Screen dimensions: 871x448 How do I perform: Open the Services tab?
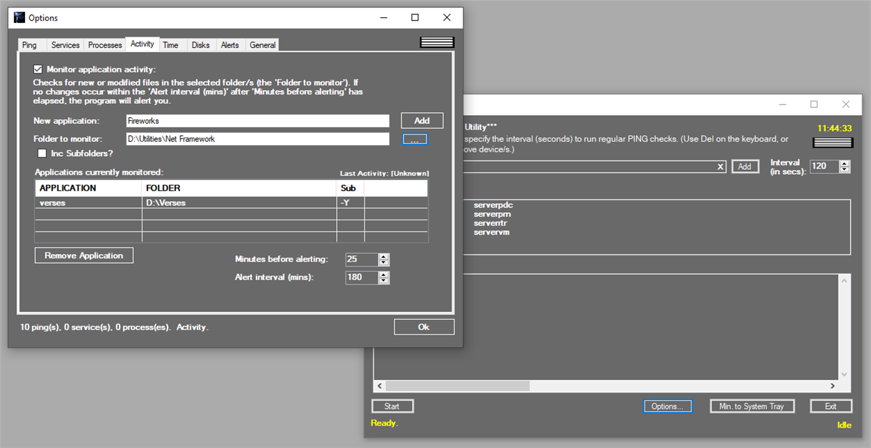coord(65,45)
